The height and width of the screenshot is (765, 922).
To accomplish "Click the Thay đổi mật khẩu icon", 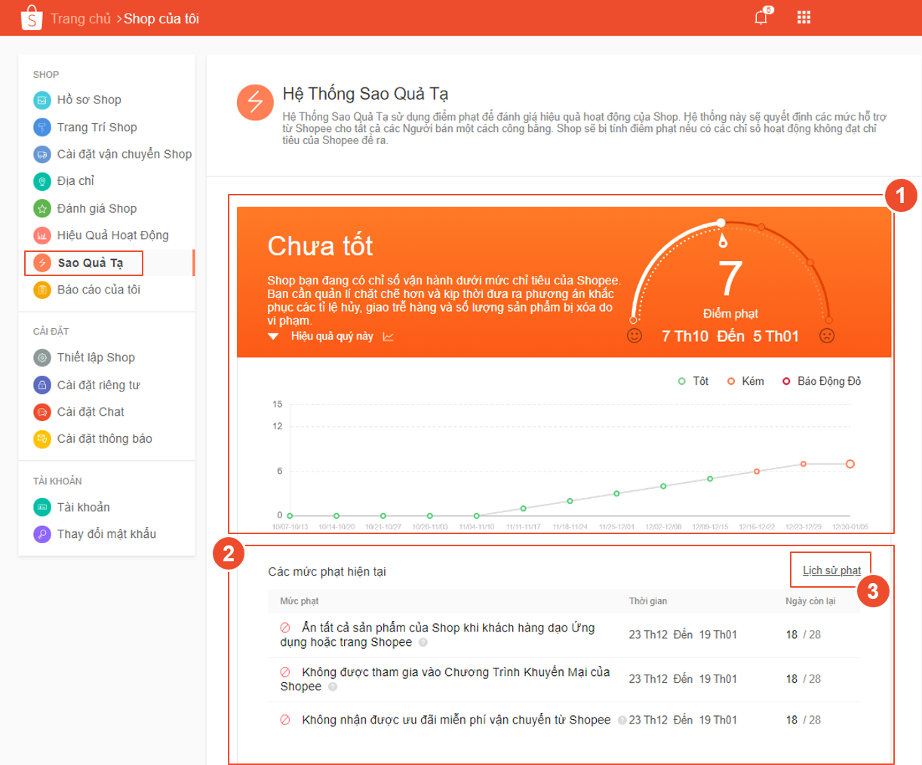I will 42,534.
